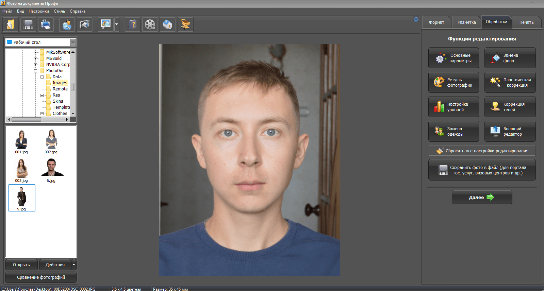Open the Настройки menu
The height and width of the screenshot is (291, 544).
pos(39,11)
